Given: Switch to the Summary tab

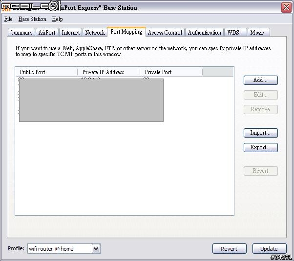Looking at the screenshot, I should tap(21, 32).
